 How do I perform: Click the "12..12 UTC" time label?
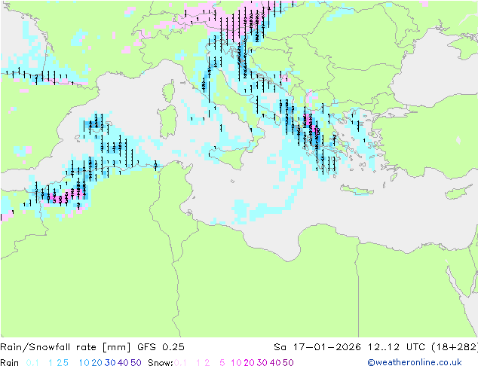(x=397, y=347)
